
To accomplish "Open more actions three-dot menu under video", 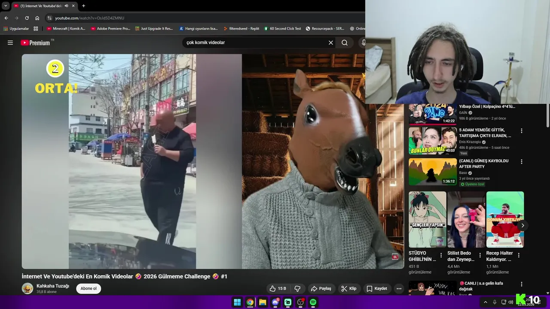I will tap(399, 288).
